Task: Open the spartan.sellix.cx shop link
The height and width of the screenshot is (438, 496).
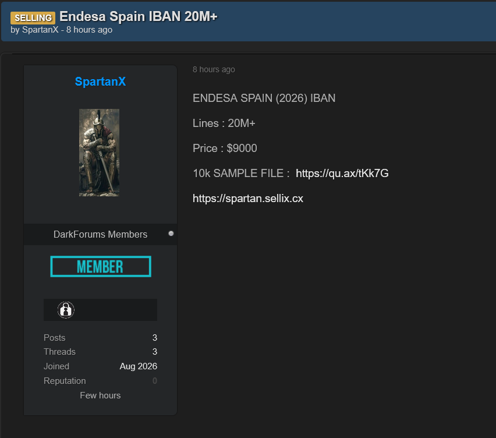Action: point(248,199)
